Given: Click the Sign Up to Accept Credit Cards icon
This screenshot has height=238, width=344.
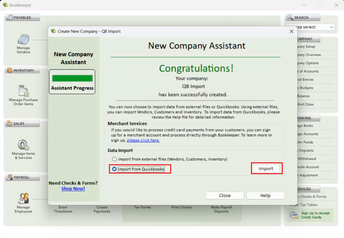Looking at the screenshot, I should [x=294, y=215].
